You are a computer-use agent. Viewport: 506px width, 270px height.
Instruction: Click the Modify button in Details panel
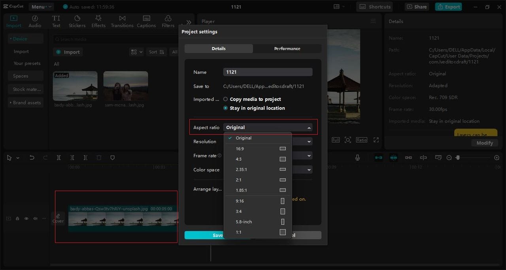(x=484, y=143)
